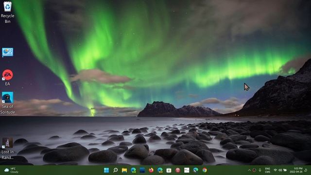Image resolution: width=311 pixels, height=175 pixels.
Task: Open the Wi-Fi network tray icon
Action: tap(276, 170)
